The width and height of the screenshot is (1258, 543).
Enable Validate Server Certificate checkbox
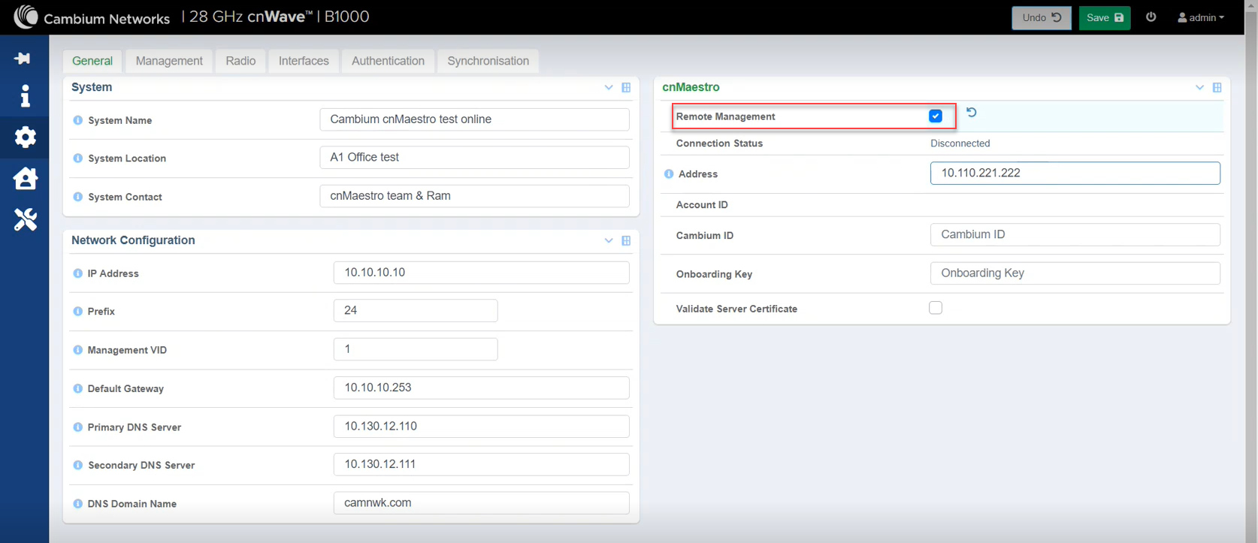coord(936,308)
